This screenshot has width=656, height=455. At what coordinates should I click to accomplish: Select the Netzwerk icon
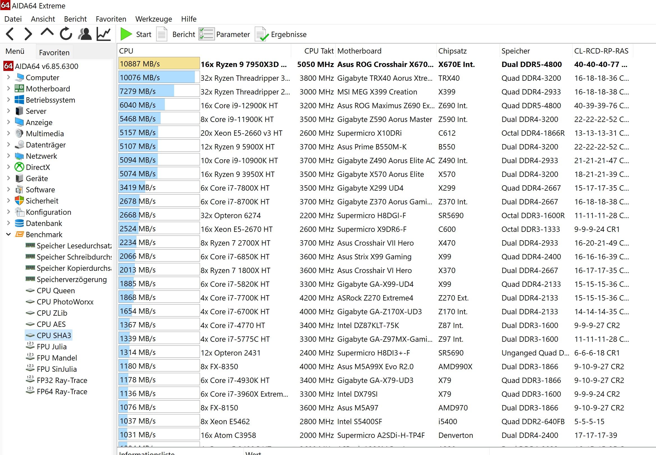coord(19,156)
